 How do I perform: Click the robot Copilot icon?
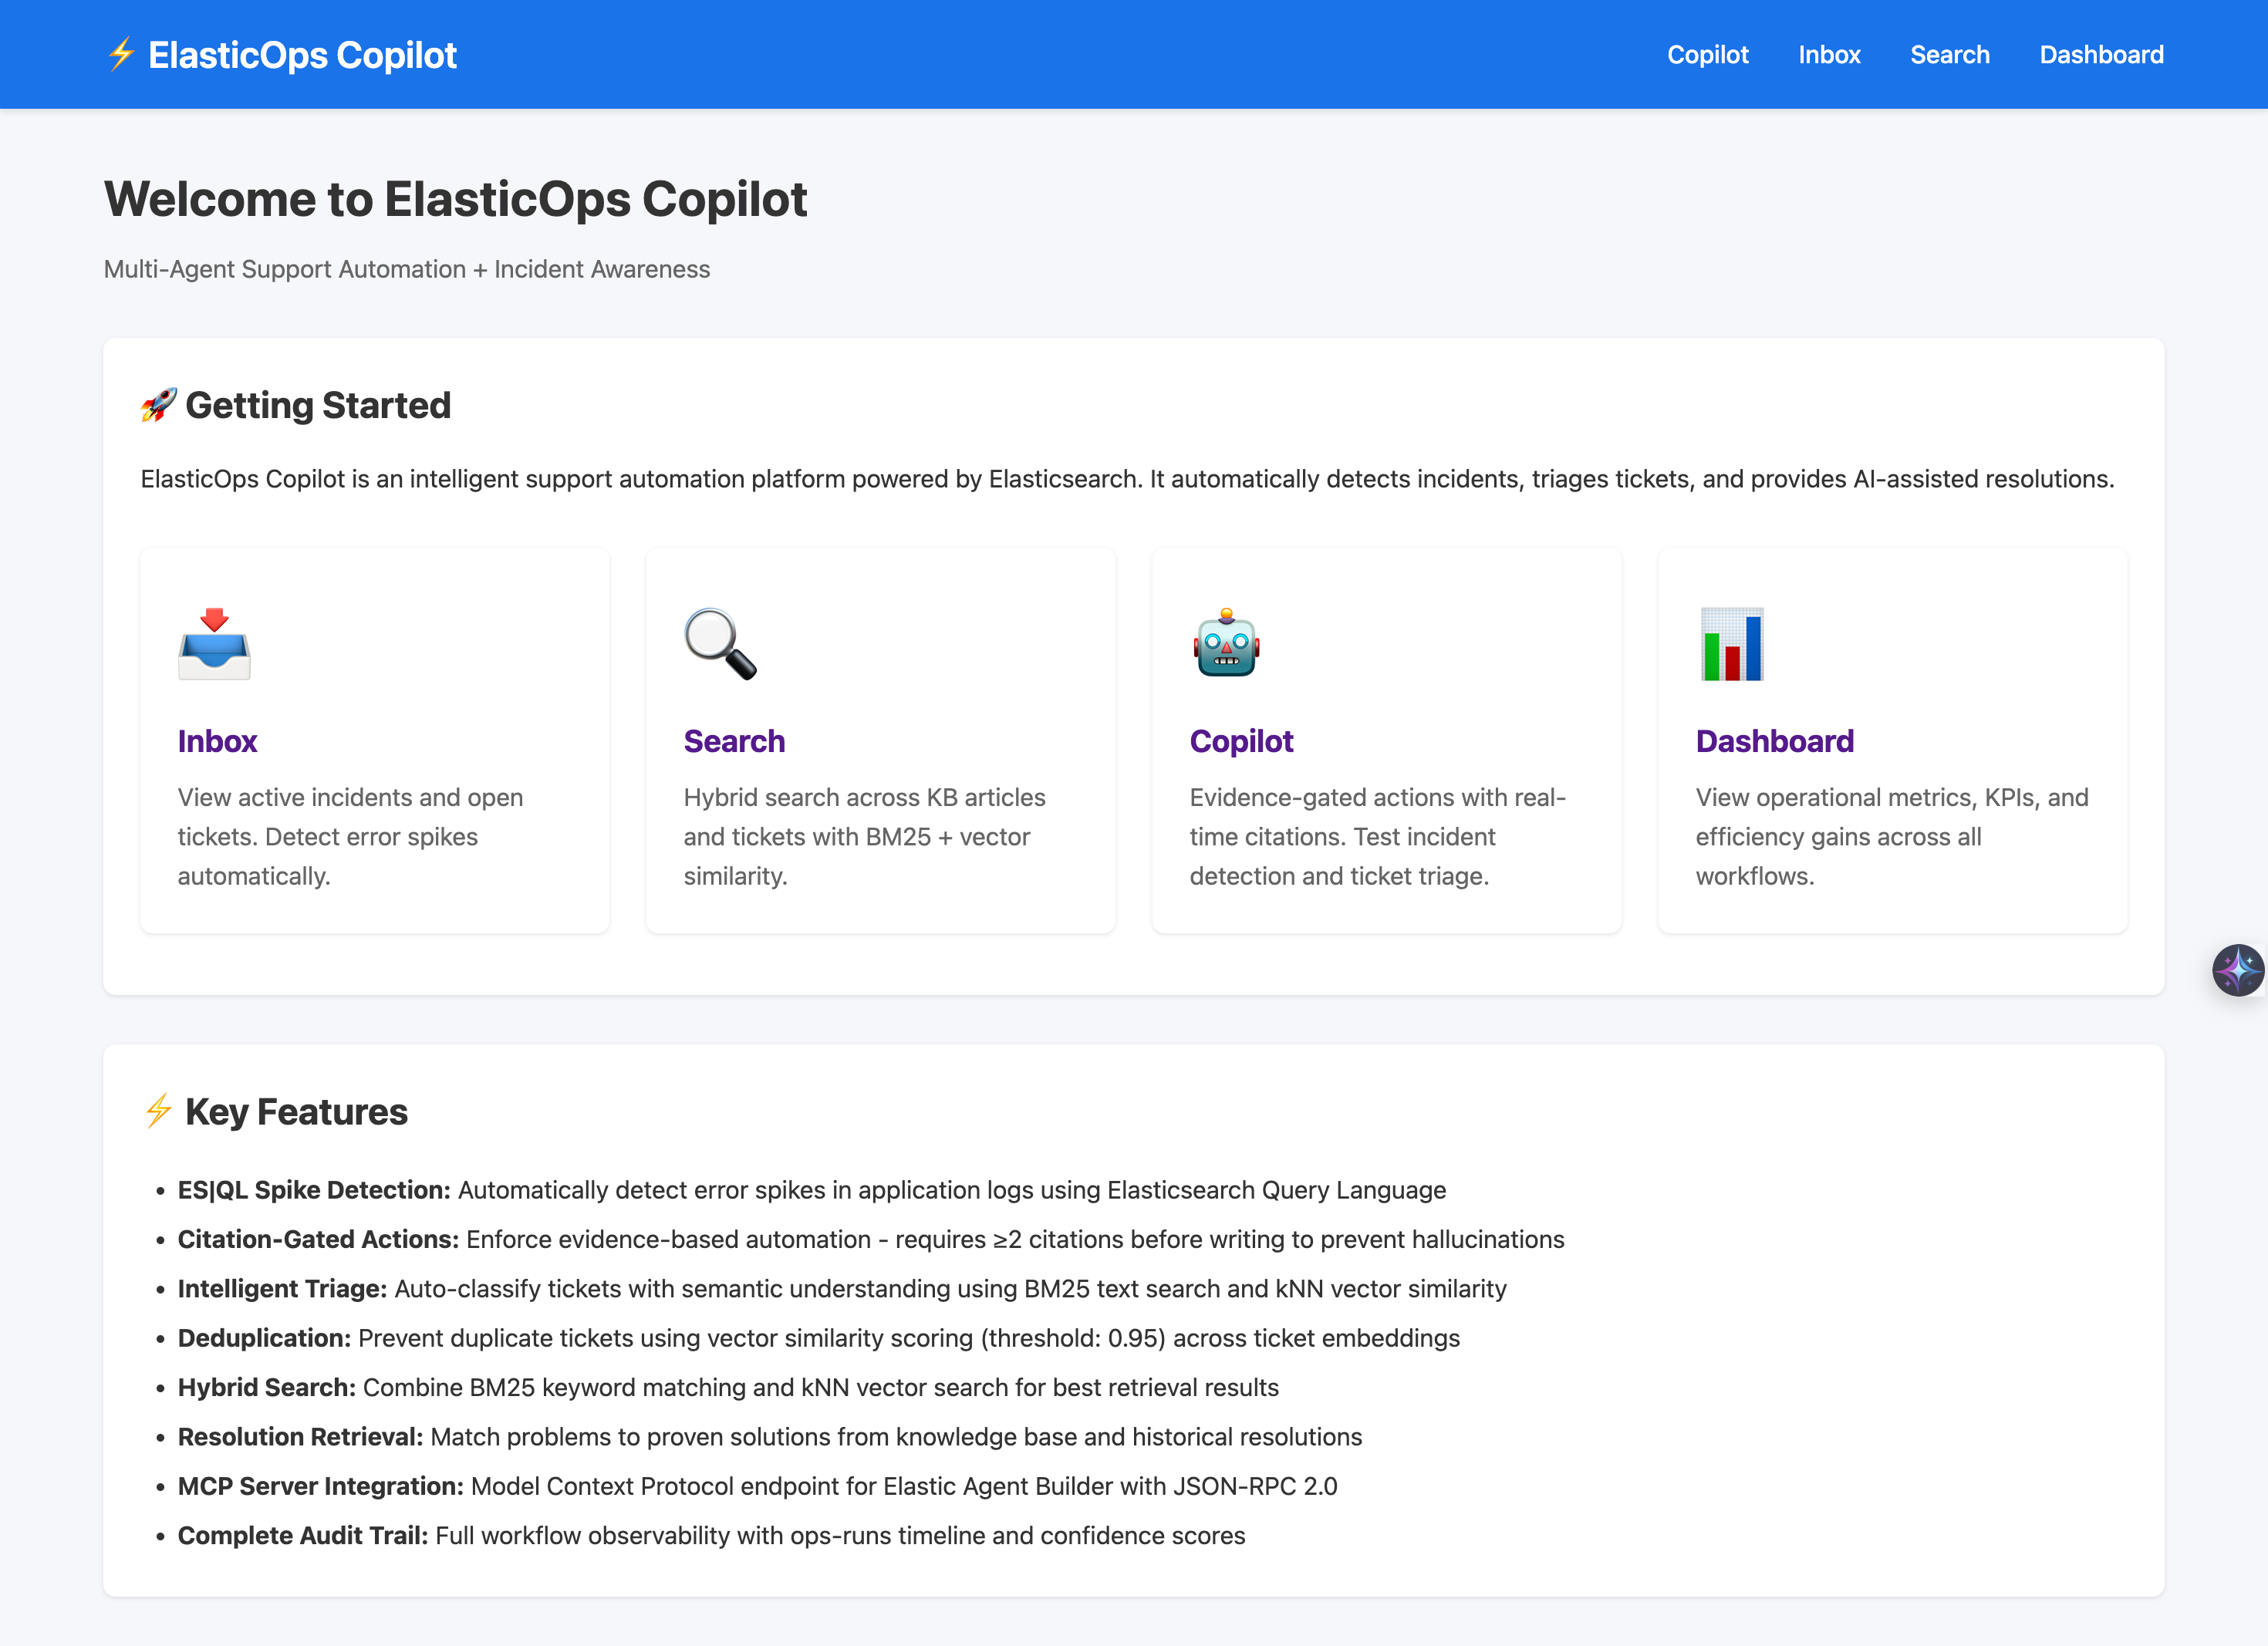click(1226, 644)
